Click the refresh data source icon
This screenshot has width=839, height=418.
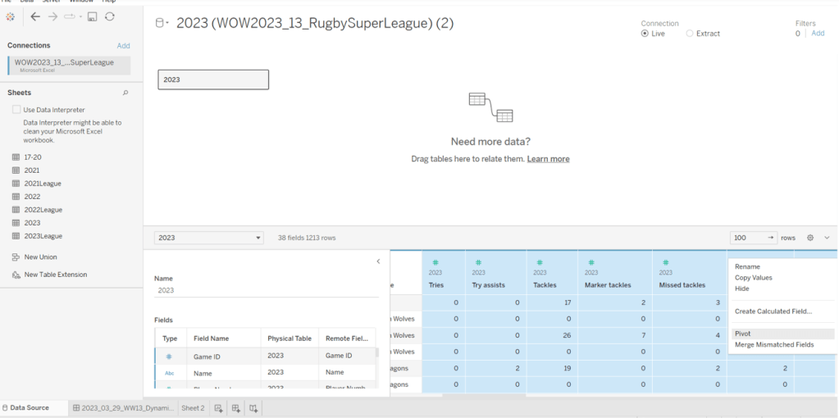110,16
